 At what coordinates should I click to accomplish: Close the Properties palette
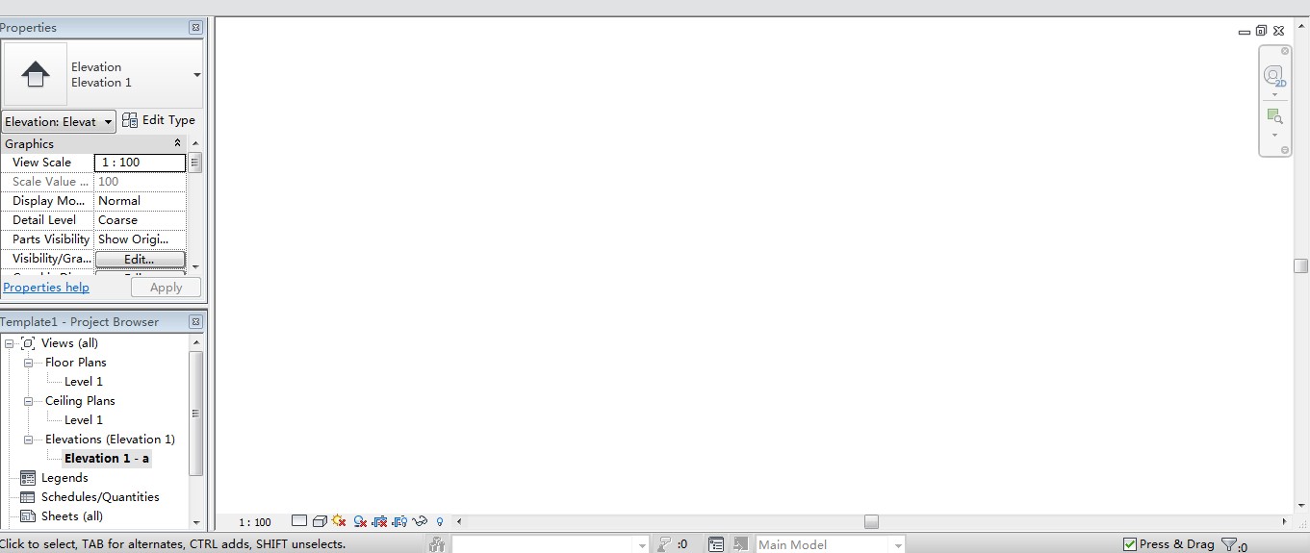click(x=195, y=28)
